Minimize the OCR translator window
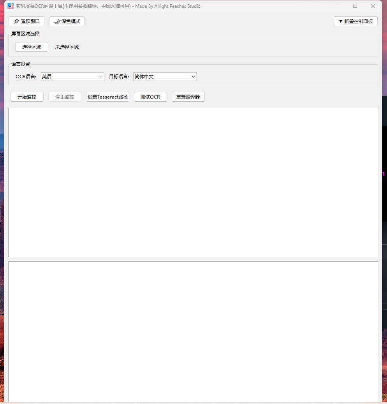387x404 pixels. pyautogui.click(x=338, y=6)
